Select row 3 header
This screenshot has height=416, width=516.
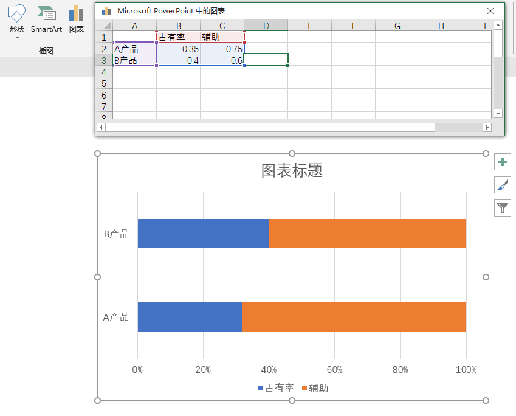(104, 60)
